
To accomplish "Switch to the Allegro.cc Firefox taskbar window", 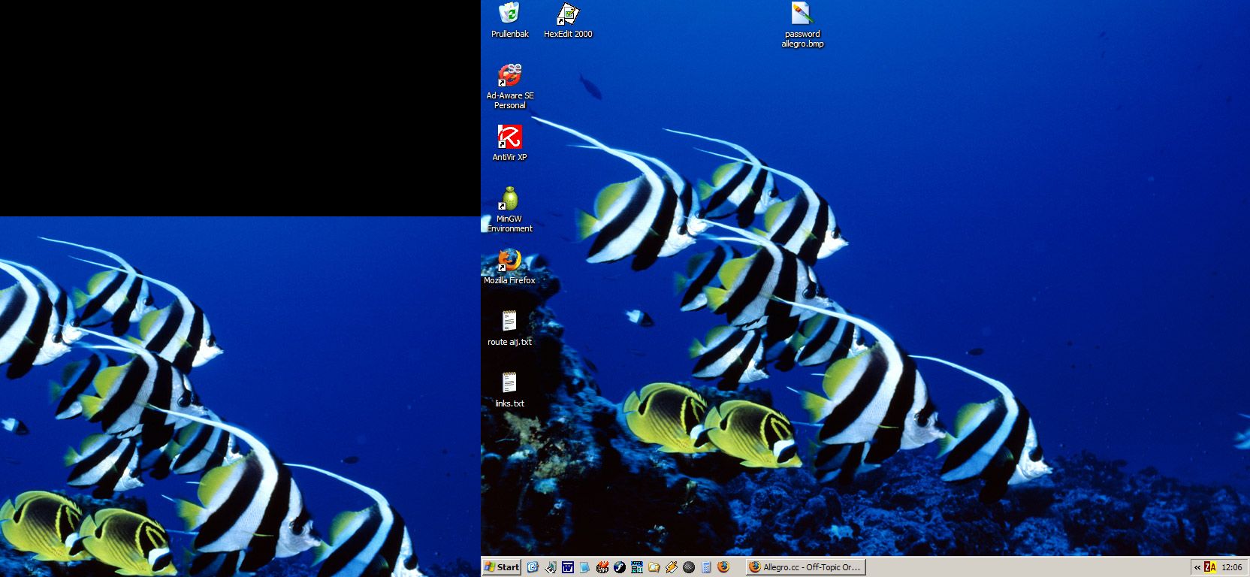I will point(805,567).
